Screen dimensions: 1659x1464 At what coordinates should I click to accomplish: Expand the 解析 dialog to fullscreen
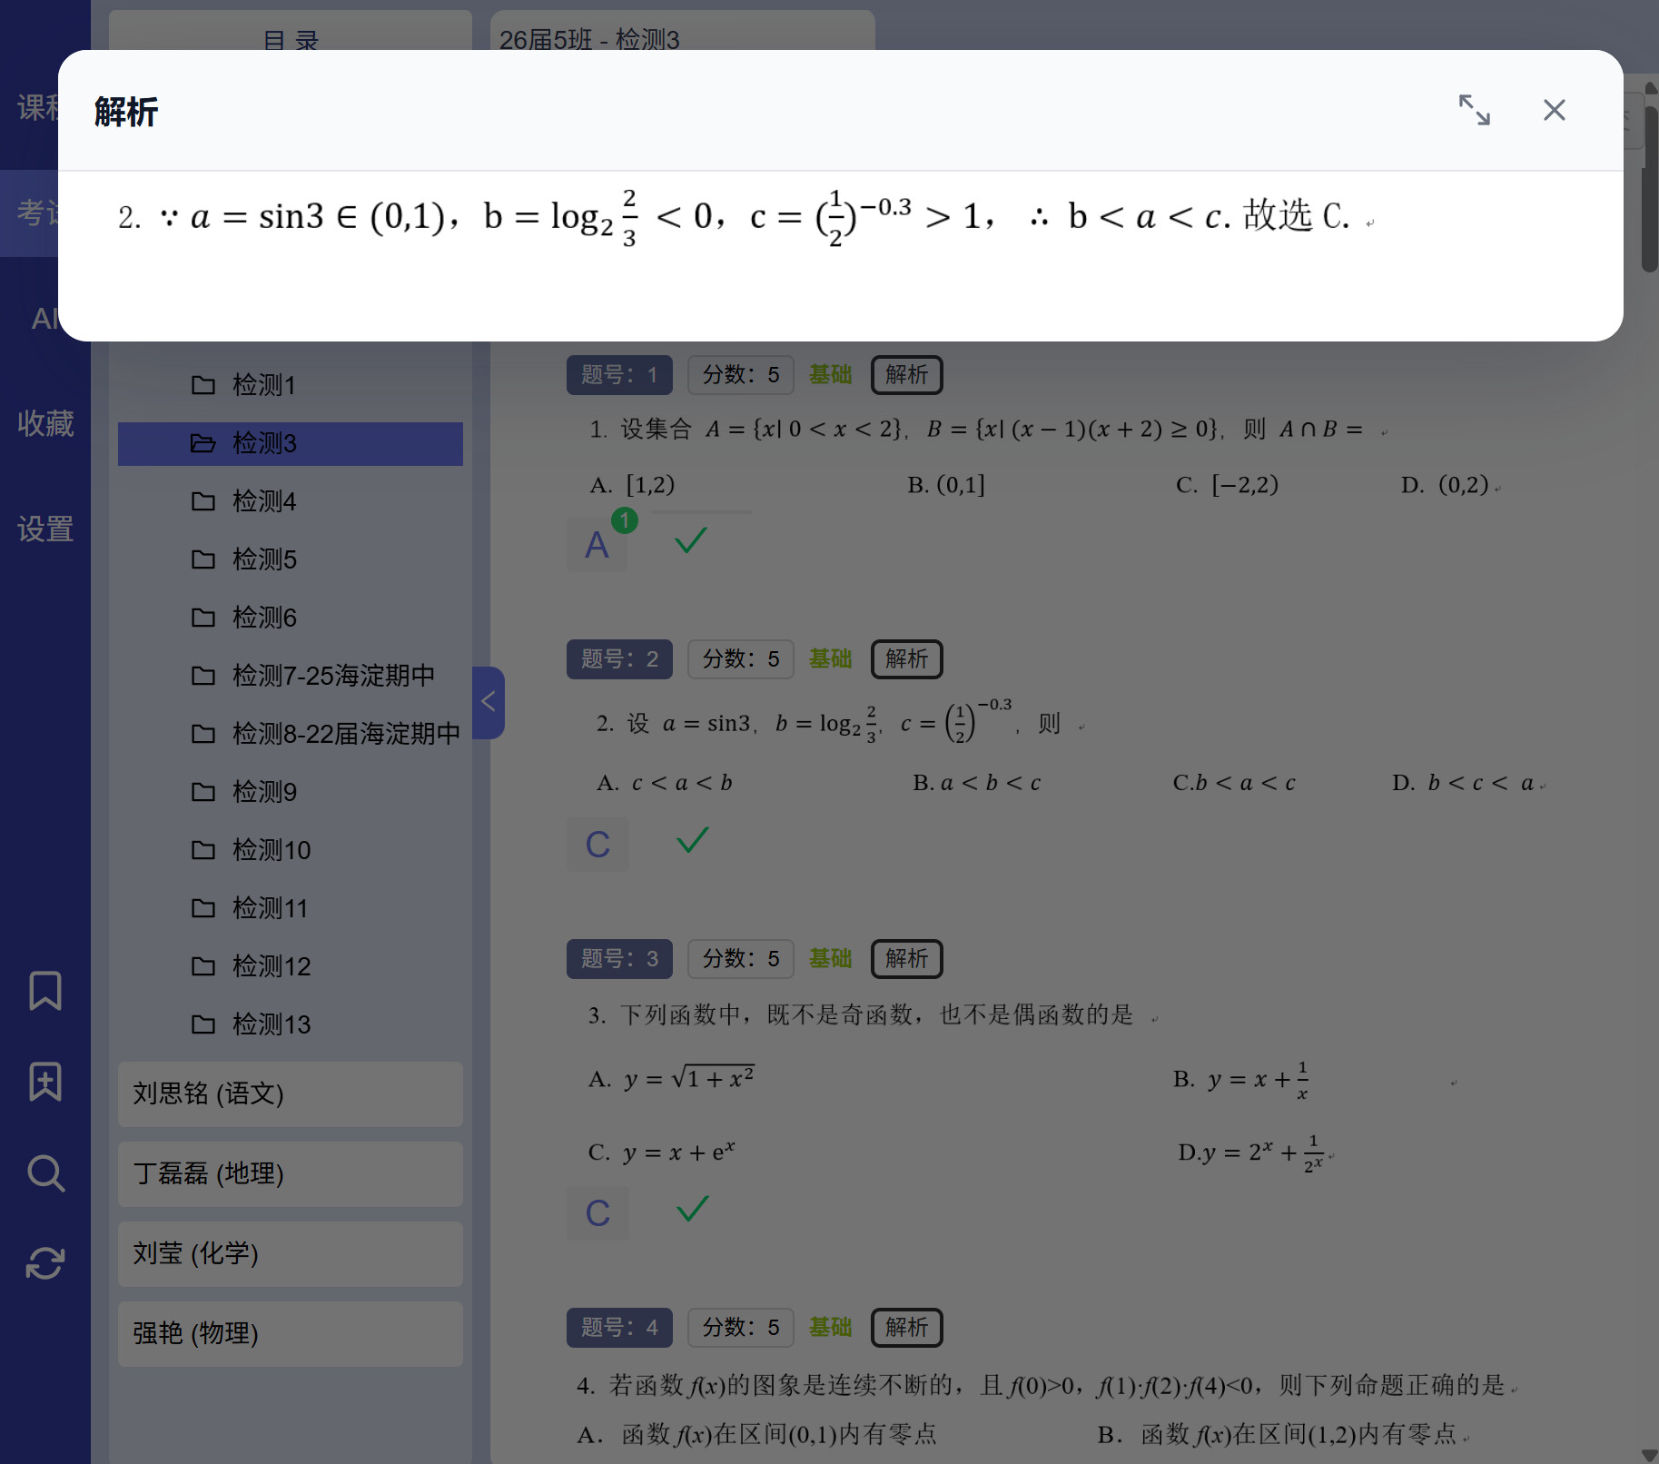(1474, 110)
